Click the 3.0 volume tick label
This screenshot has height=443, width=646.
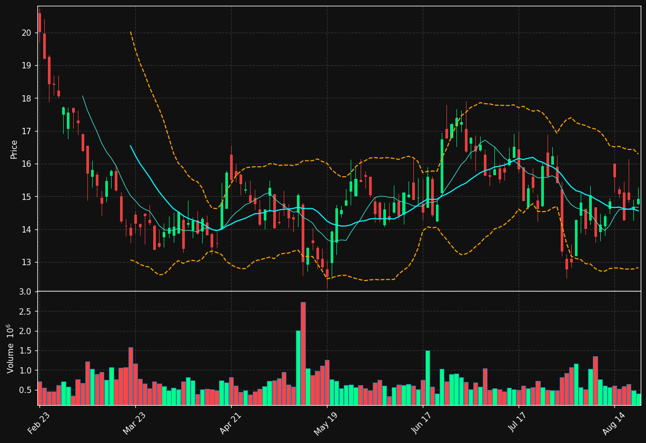(x=26, y=291)
